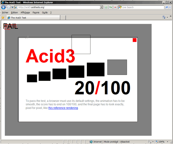Click the Home page icon

[164, 17]
